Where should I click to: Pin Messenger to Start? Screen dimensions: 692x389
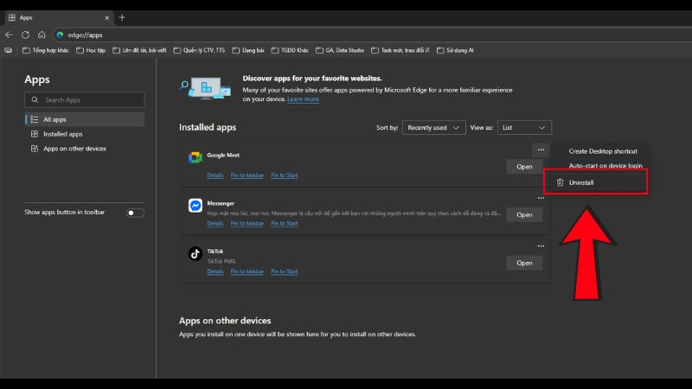[x=285, y=224]
